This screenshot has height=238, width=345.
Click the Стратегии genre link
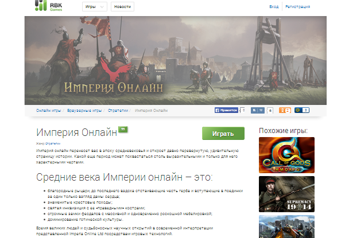53,143
